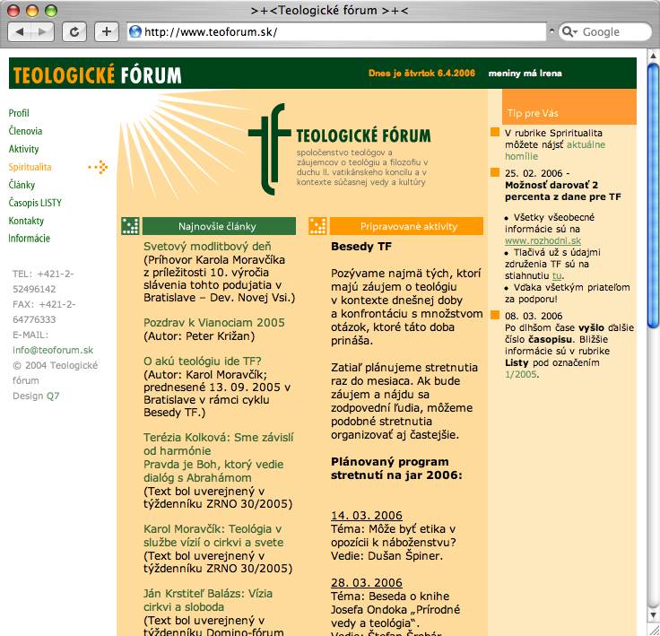660x636 pixels.
Task: Go back with the browser back arrow
Action: pyautogui.click(x=20, y=31)
